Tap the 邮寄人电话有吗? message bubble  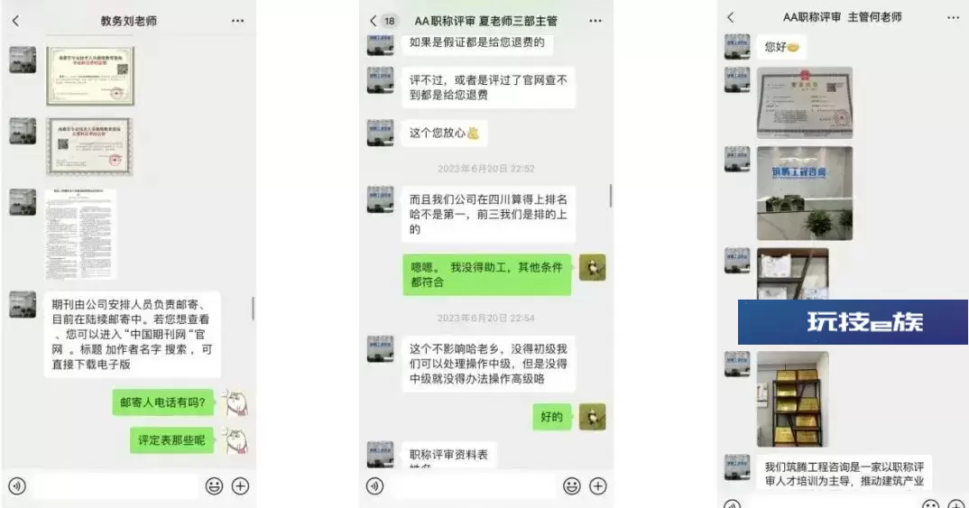click(x=163, y=402)
